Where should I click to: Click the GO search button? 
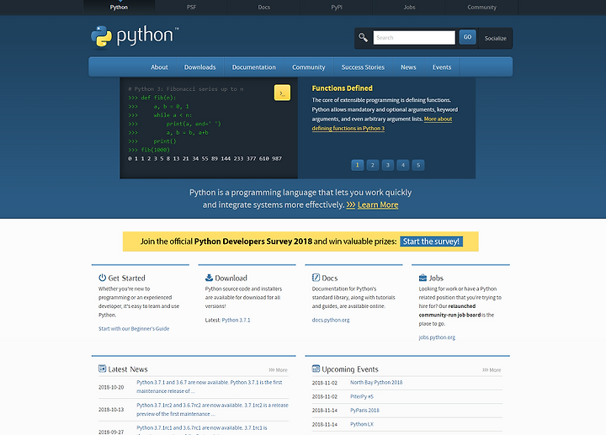point(467,37)
